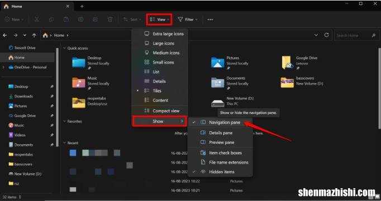Open the Documents folder tile
381x201 pixels.
230,83
